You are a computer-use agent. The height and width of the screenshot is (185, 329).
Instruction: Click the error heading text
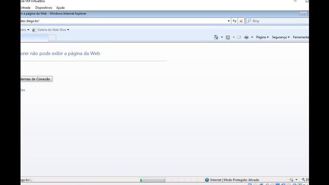pyautogui.click(x=60, y=53)
